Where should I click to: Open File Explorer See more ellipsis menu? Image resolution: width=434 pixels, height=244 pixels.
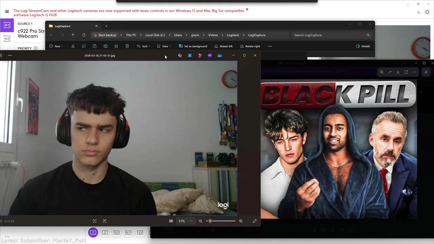click(270, 46)
